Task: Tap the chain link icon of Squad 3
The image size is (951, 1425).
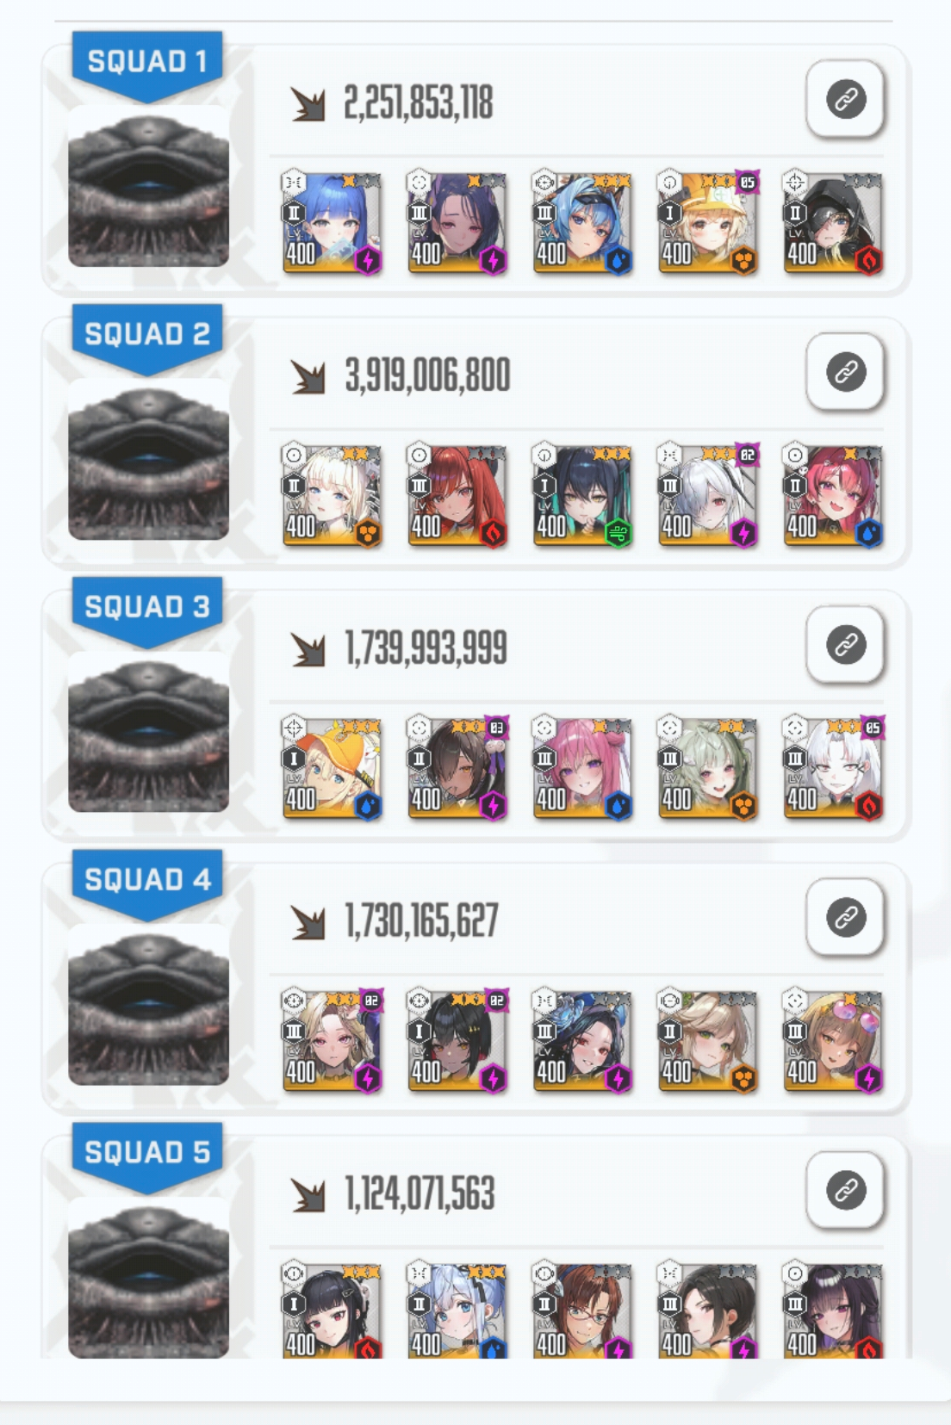Action: pos(846,645)
